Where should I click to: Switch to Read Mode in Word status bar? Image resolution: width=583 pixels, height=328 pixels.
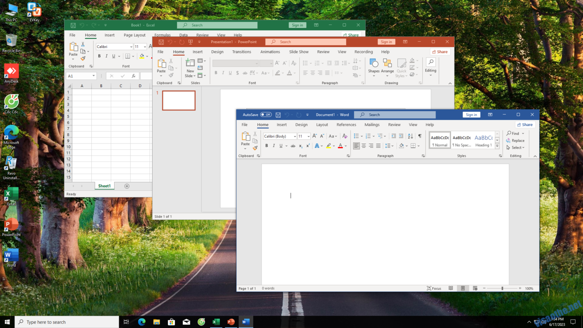pos(451,288)
